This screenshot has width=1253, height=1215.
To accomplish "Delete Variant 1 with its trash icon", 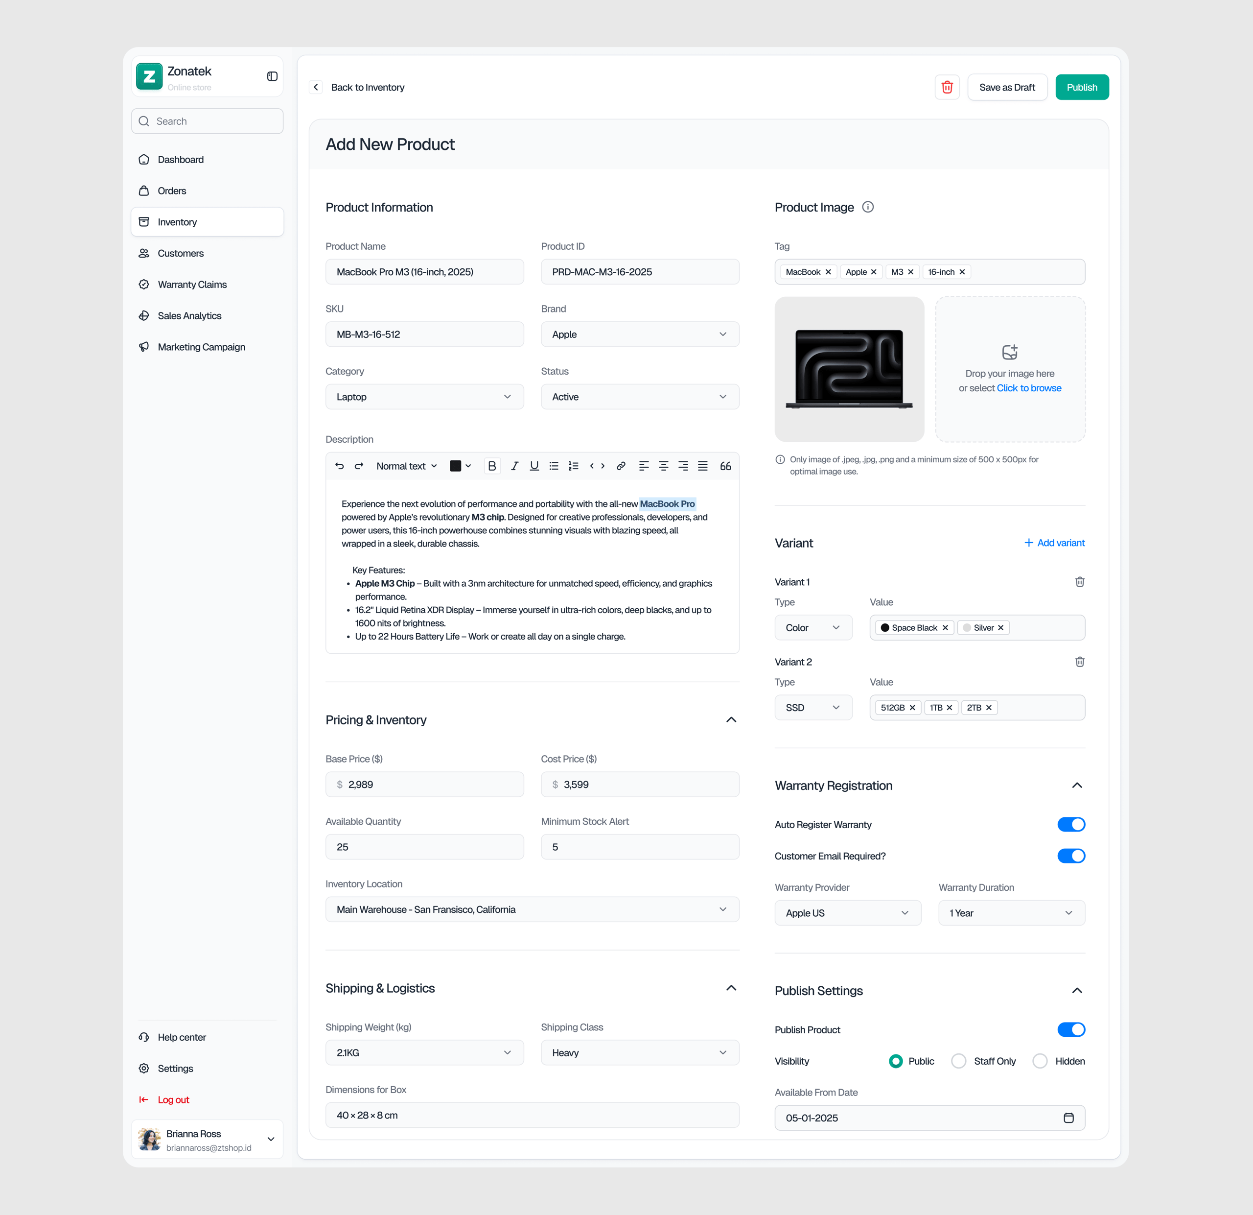I will [1079, 582].
